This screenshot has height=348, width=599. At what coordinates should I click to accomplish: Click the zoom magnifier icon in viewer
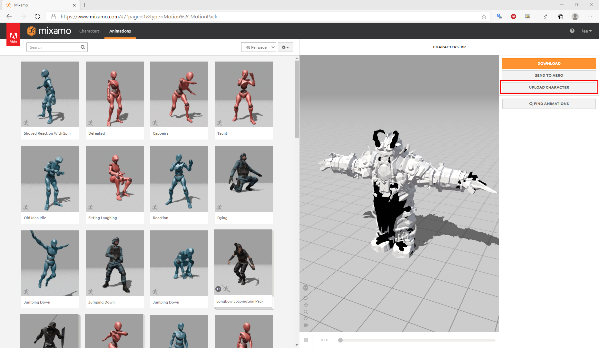pyautogui.click(x=306, y=312)
